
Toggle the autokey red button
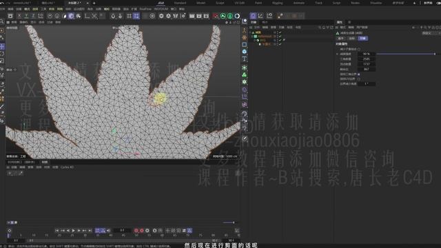142,231
